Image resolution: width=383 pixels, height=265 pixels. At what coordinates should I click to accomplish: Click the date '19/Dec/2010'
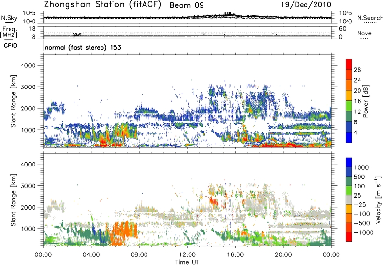pyautogui.click(x=306, y=4)
